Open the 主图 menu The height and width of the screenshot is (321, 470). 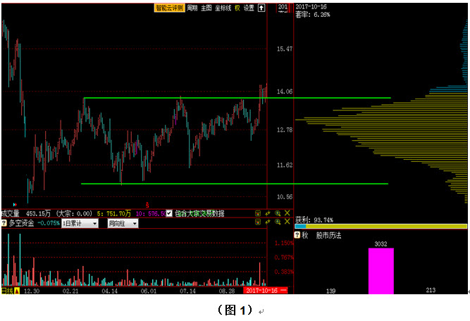click(206, 8)
